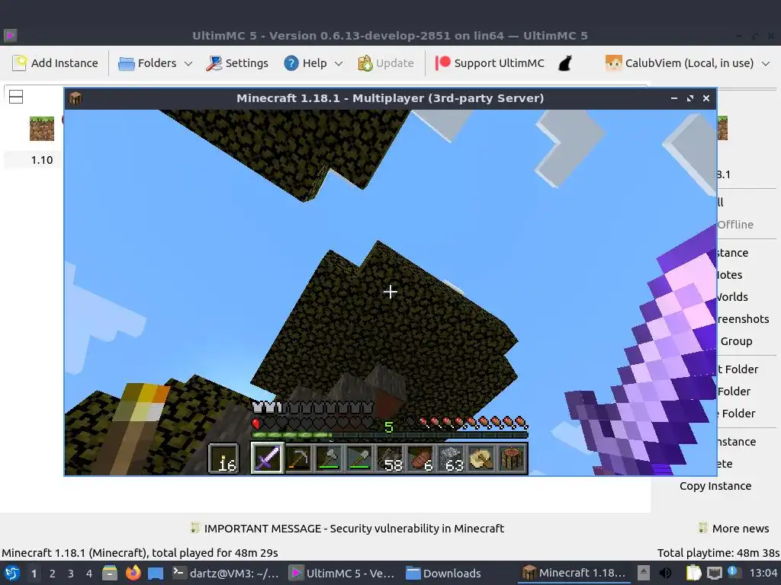Viewport: 781px width, 585px height.
Task: Switch to Downloads window in taskbar
Action: pyautogui.click(x=443, y=574)
